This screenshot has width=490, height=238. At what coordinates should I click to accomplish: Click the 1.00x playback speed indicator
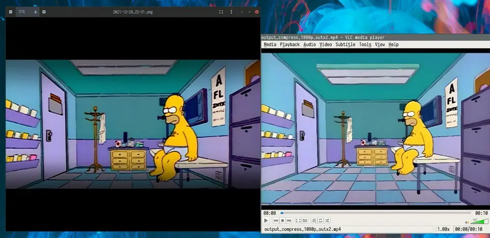(x=444, y=229)
